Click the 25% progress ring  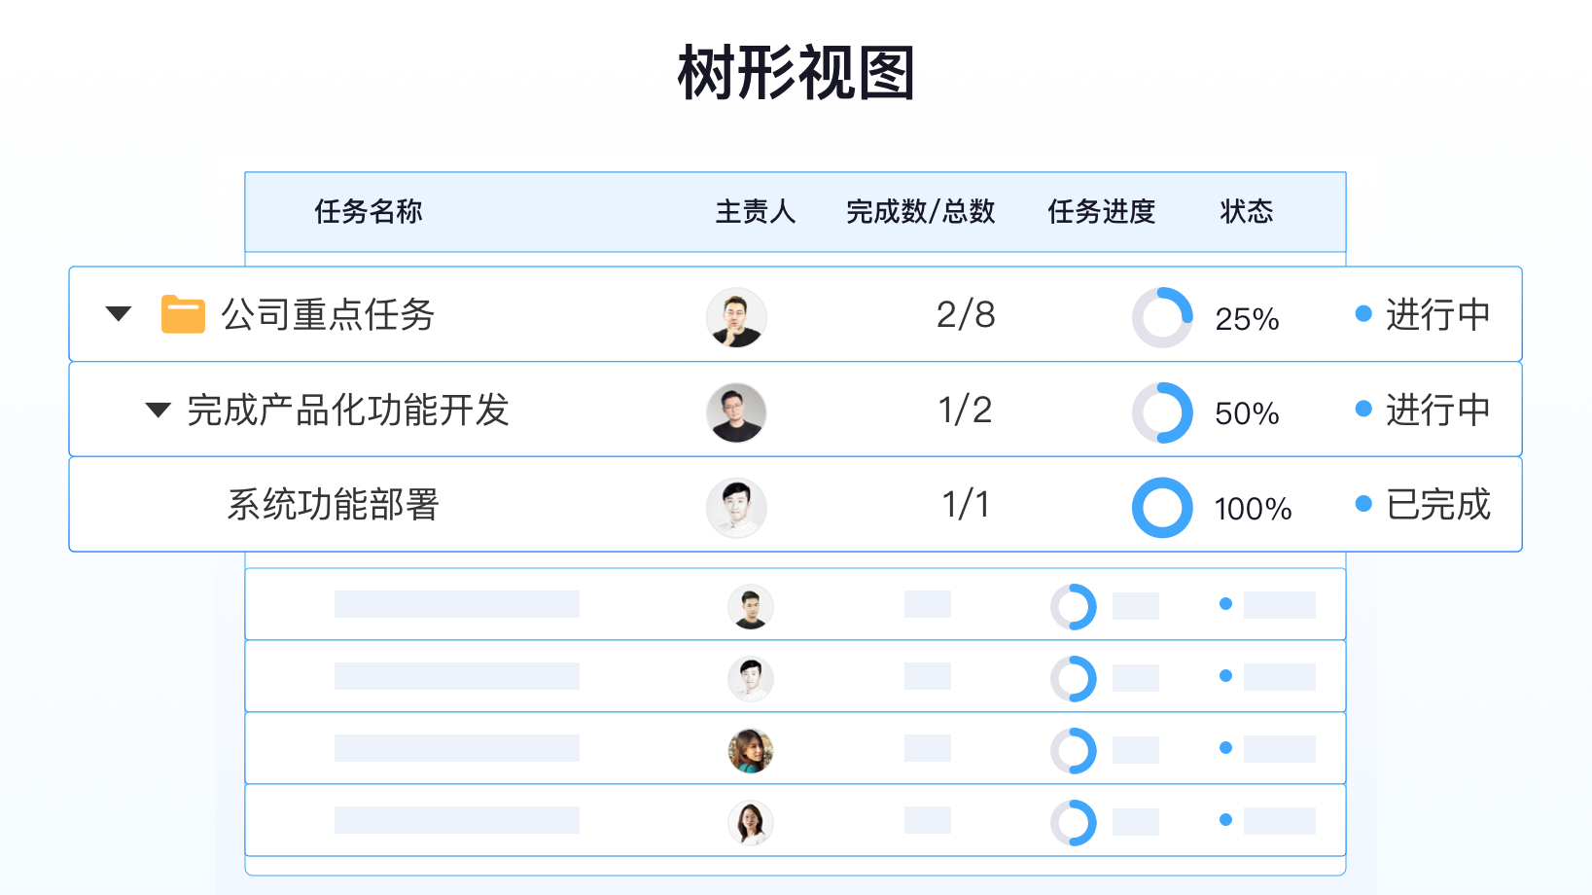pyautogui.click(x=1162, y=317)
